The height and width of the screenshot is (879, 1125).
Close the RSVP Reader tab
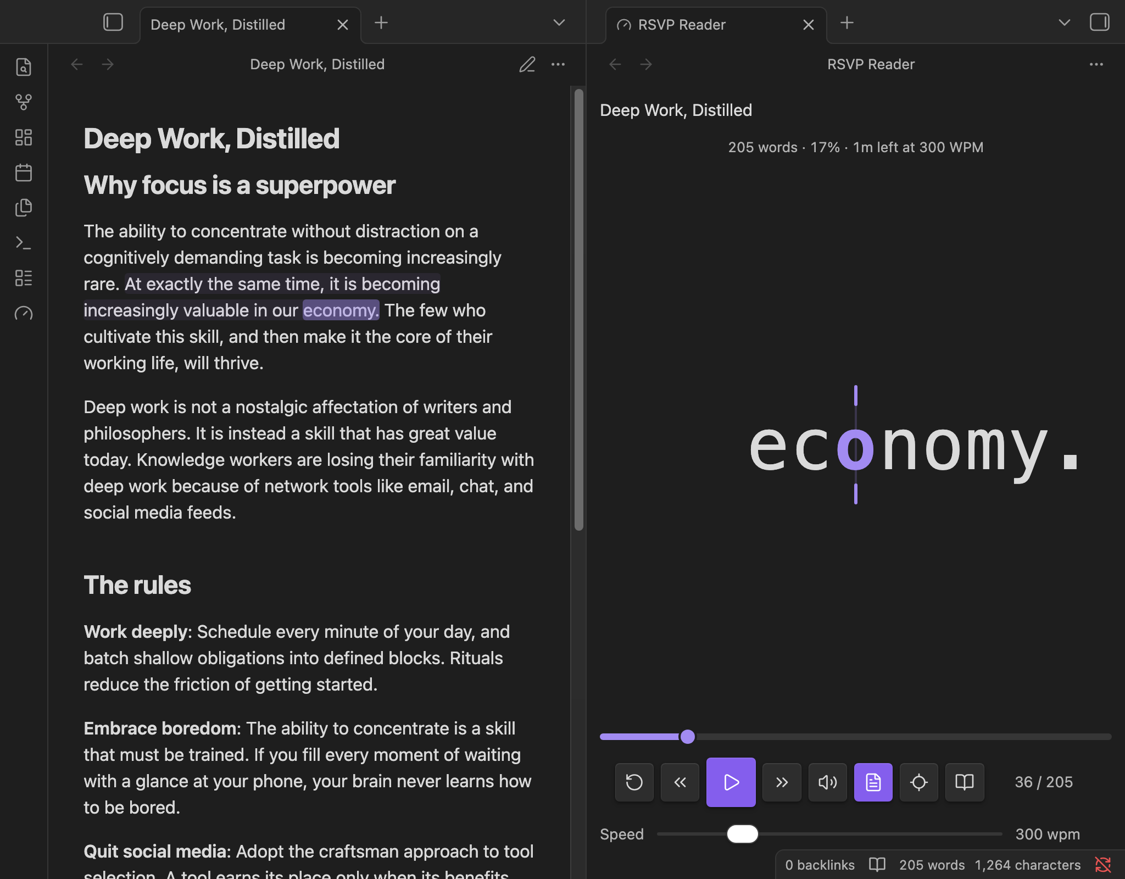click(809, 25)
